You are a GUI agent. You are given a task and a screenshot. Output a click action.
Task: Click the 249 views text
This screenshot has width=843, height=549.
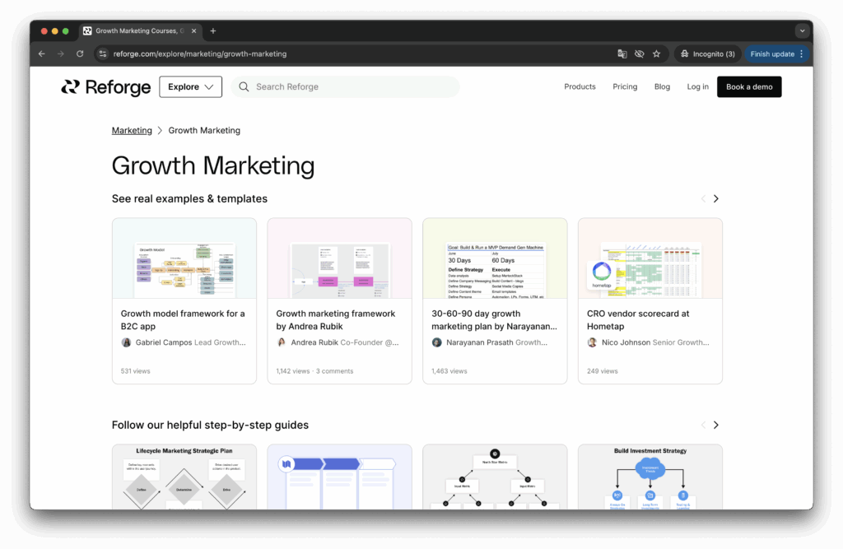tap(602, 371)
